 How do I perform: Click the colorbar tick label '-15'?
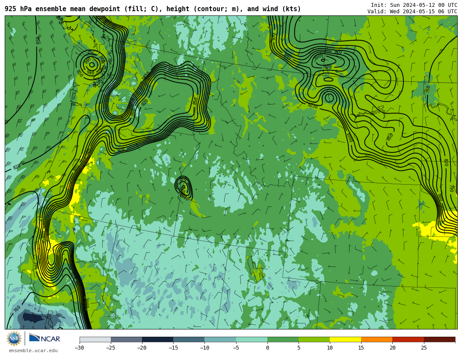point(173,348)
